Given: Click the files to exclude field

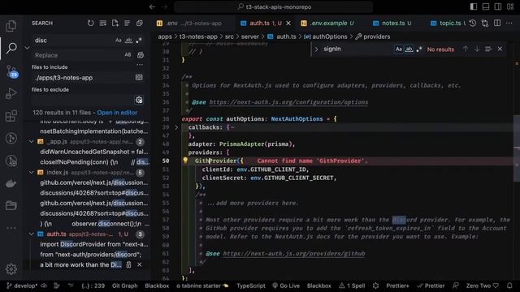Looking at the screenshot, I should 83,100.
